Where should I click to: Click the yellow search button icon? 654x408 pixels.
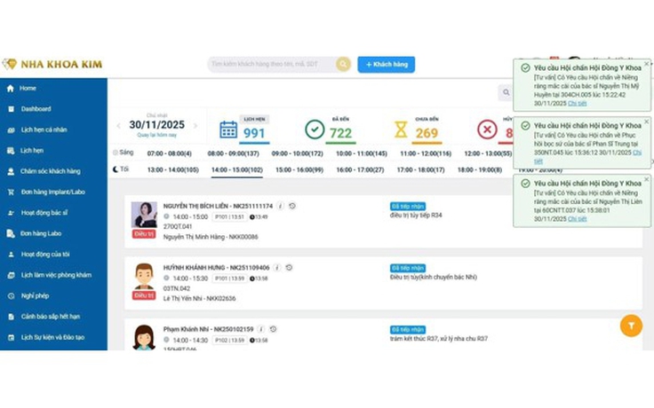[x=343, y=64]
